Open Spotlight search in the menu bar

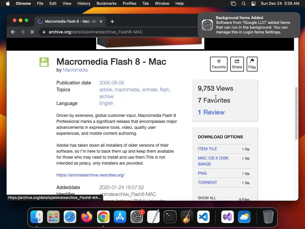coord(244,4)
